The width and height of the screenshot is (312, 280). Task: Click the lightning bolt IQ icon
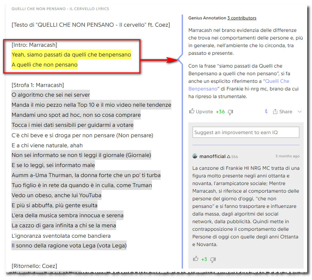(x=266, y=112)
